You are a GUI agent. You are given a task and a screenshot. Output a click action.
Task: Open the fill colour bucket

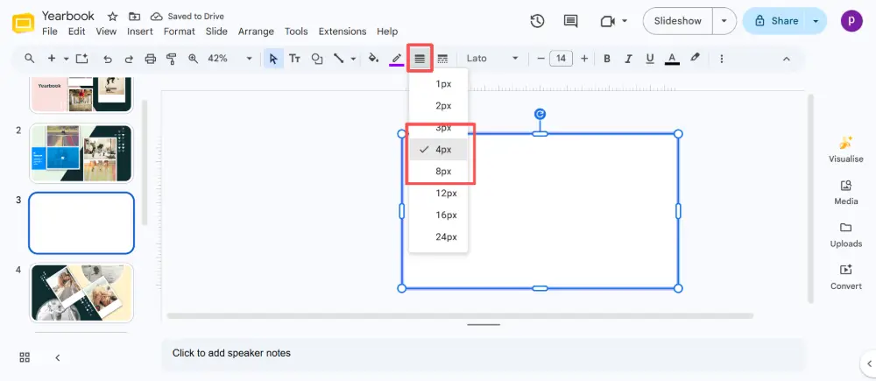pos(374,58)
